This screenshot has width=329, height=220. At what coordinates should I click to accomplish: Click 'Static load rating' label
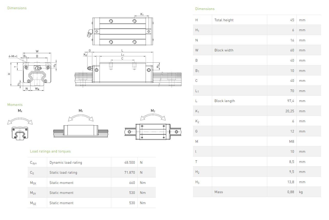click(63, 172)
